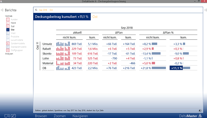Click the app icon in title bar
207x118 pixels.
pyautogui.click(x=2, y=2)
